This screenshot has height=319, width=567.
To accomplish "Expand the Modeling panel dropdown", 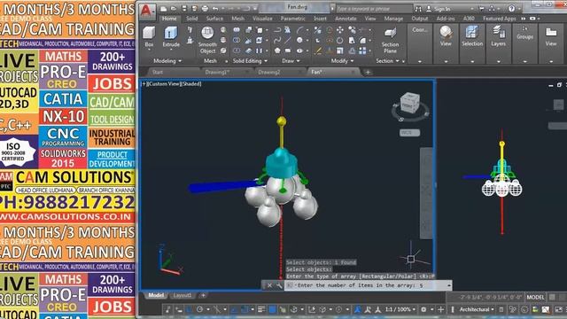I will [x=167, y=61].
